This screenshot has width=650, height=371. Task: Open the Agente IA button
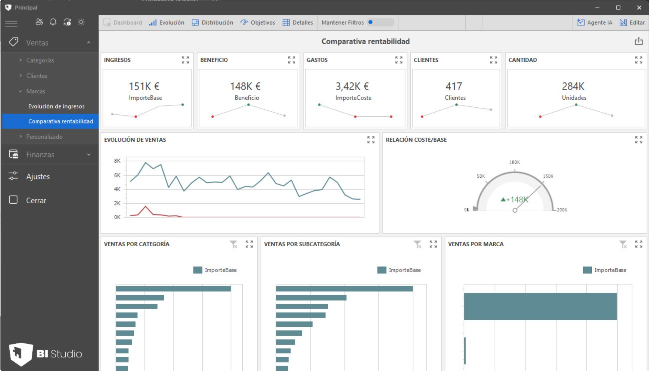(594, 23)
